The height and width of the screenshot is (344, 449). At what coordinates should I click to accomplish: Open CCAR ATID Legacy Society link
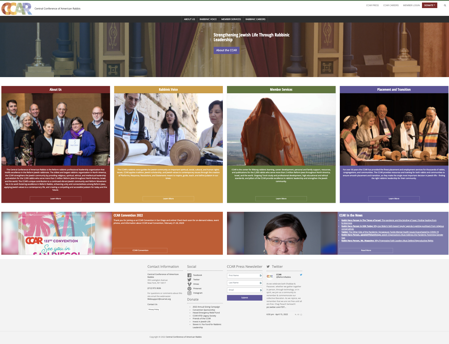pos(204,316)
